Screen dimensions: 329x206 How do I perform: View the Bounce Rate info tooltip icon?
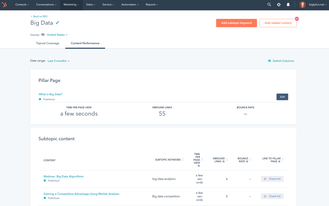point(247,161)
